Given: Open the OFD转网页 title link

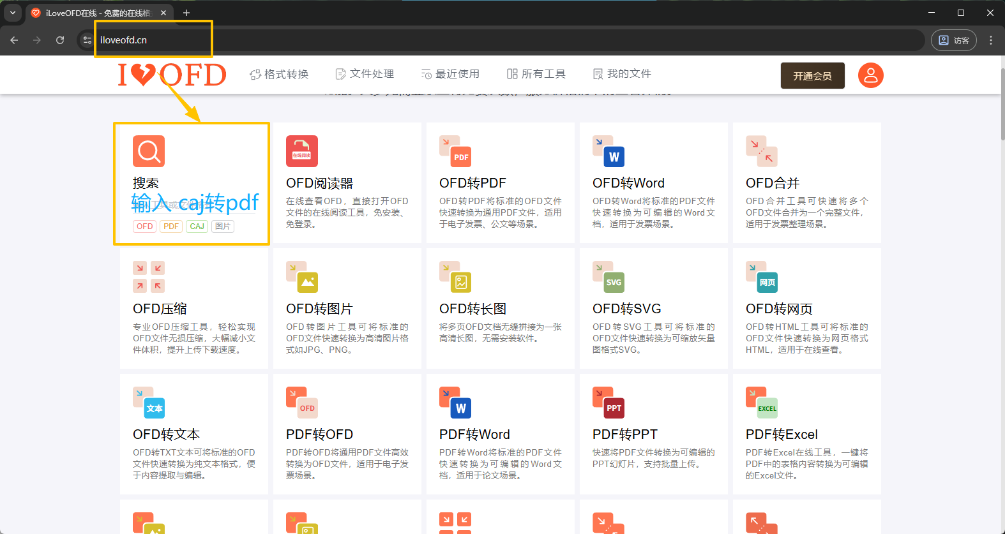Looking at the screenshot, I should (779, 309).
